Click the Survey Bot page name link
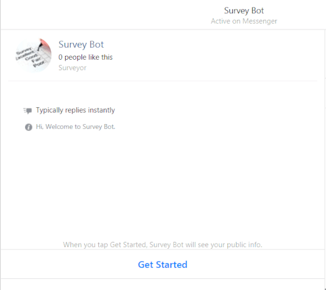The height and width of the screenshot is (290, 326). click(81, 45)
